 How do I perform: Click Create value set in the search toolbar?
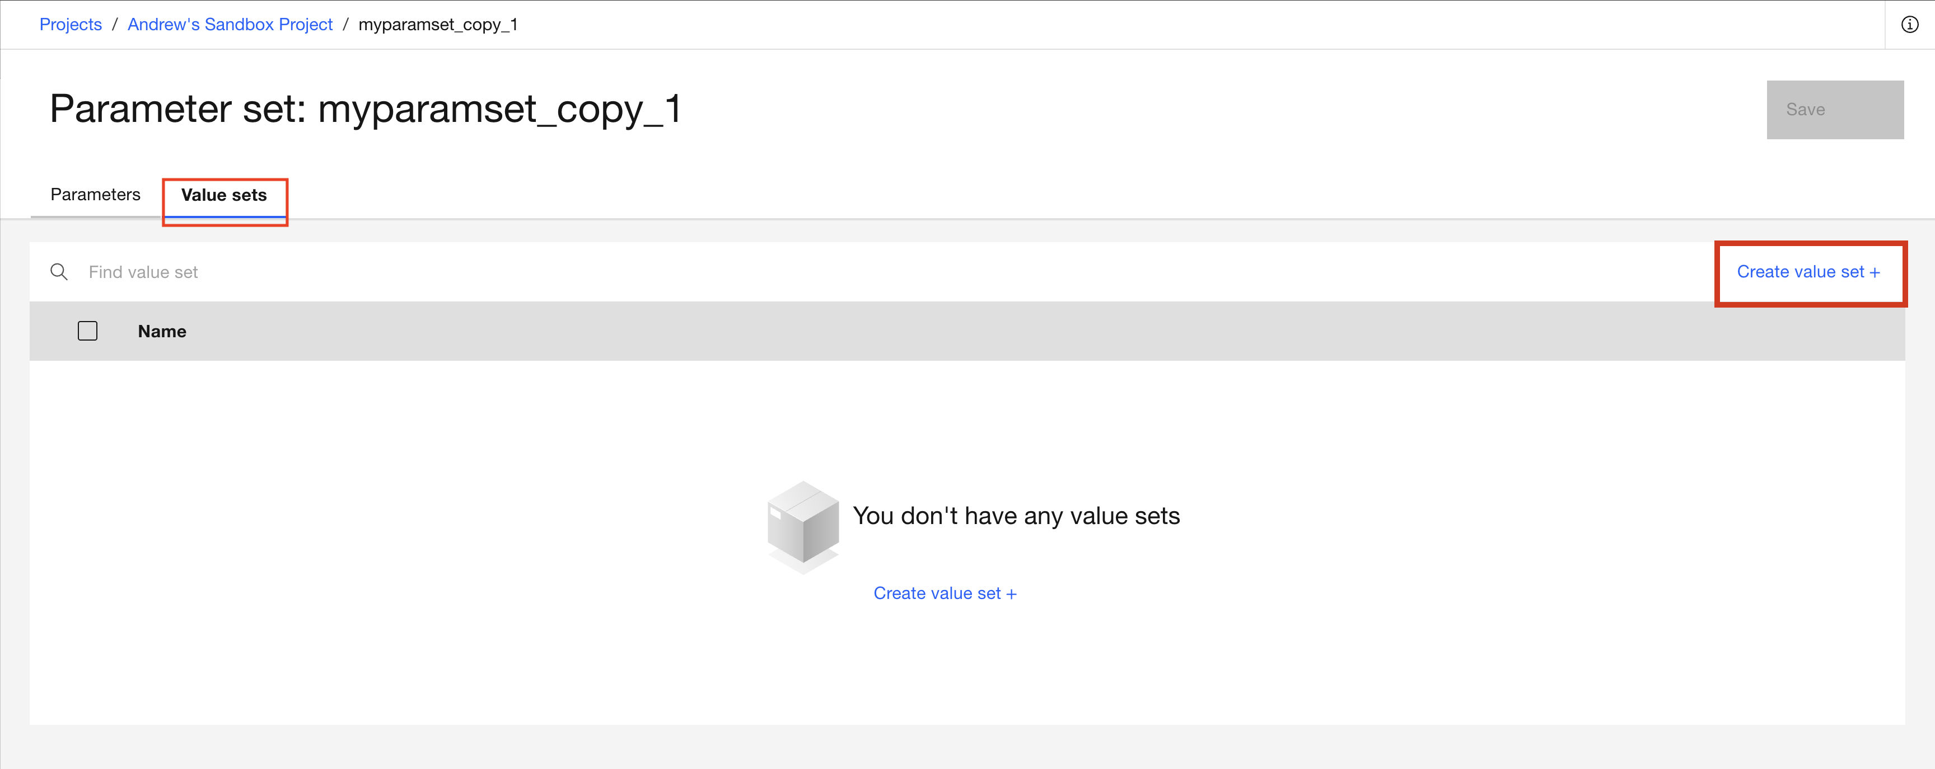point(1800,272)
